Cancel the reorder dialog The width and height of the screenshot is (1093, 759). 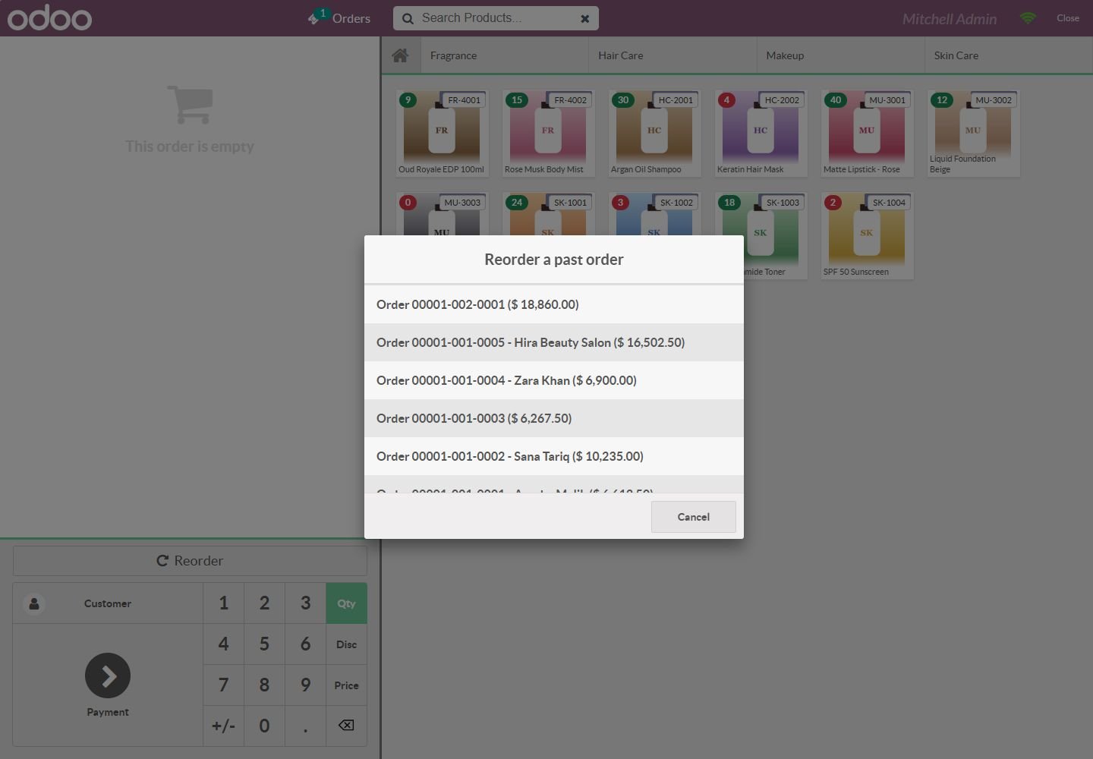[693, 517]
